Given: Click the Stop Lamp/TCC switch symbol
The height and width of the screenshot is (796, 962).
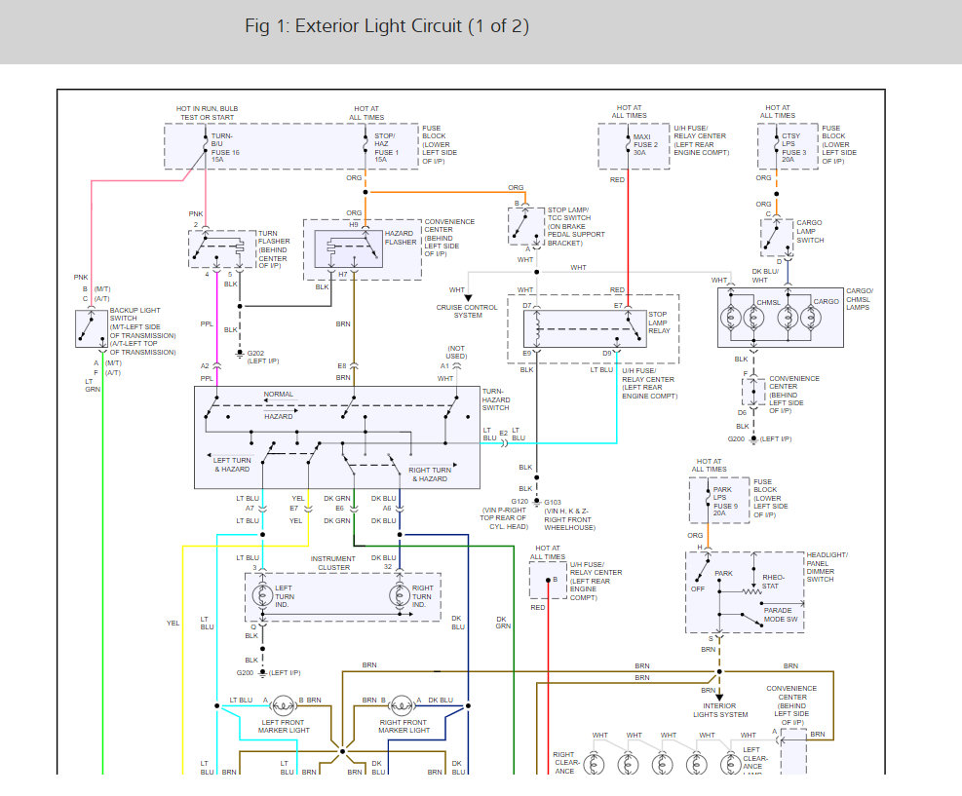Looking at the screenshot, I should pos(526,226).
